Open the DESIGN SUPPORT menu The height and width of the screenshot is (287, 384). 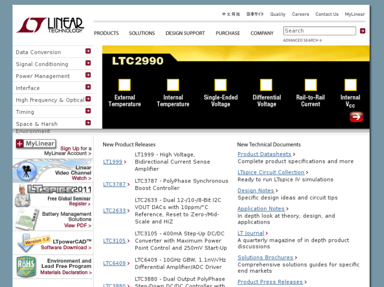pyautogui.click(x=185, y=33)
